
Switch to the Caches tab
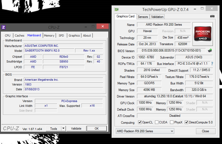click(20, 36)
